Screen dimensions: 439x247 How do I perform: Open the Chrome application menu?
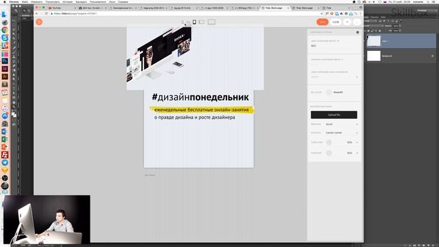(x=14, y=1)
